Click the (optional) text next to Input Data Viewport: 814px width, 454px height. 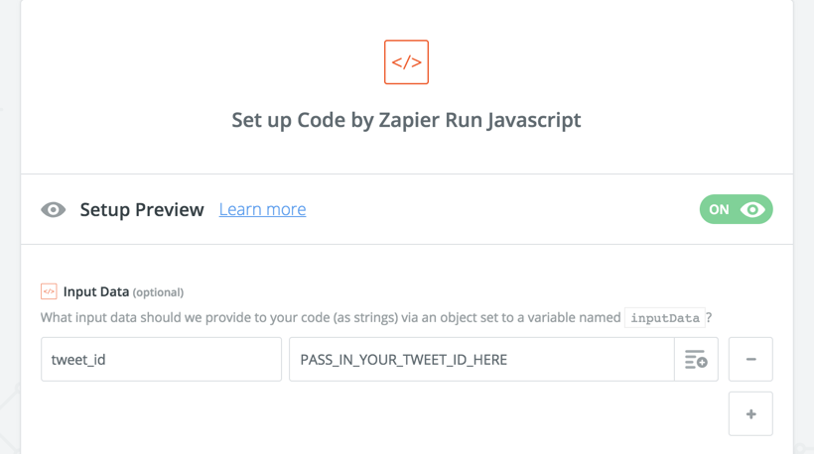click(x=159, y=292)
